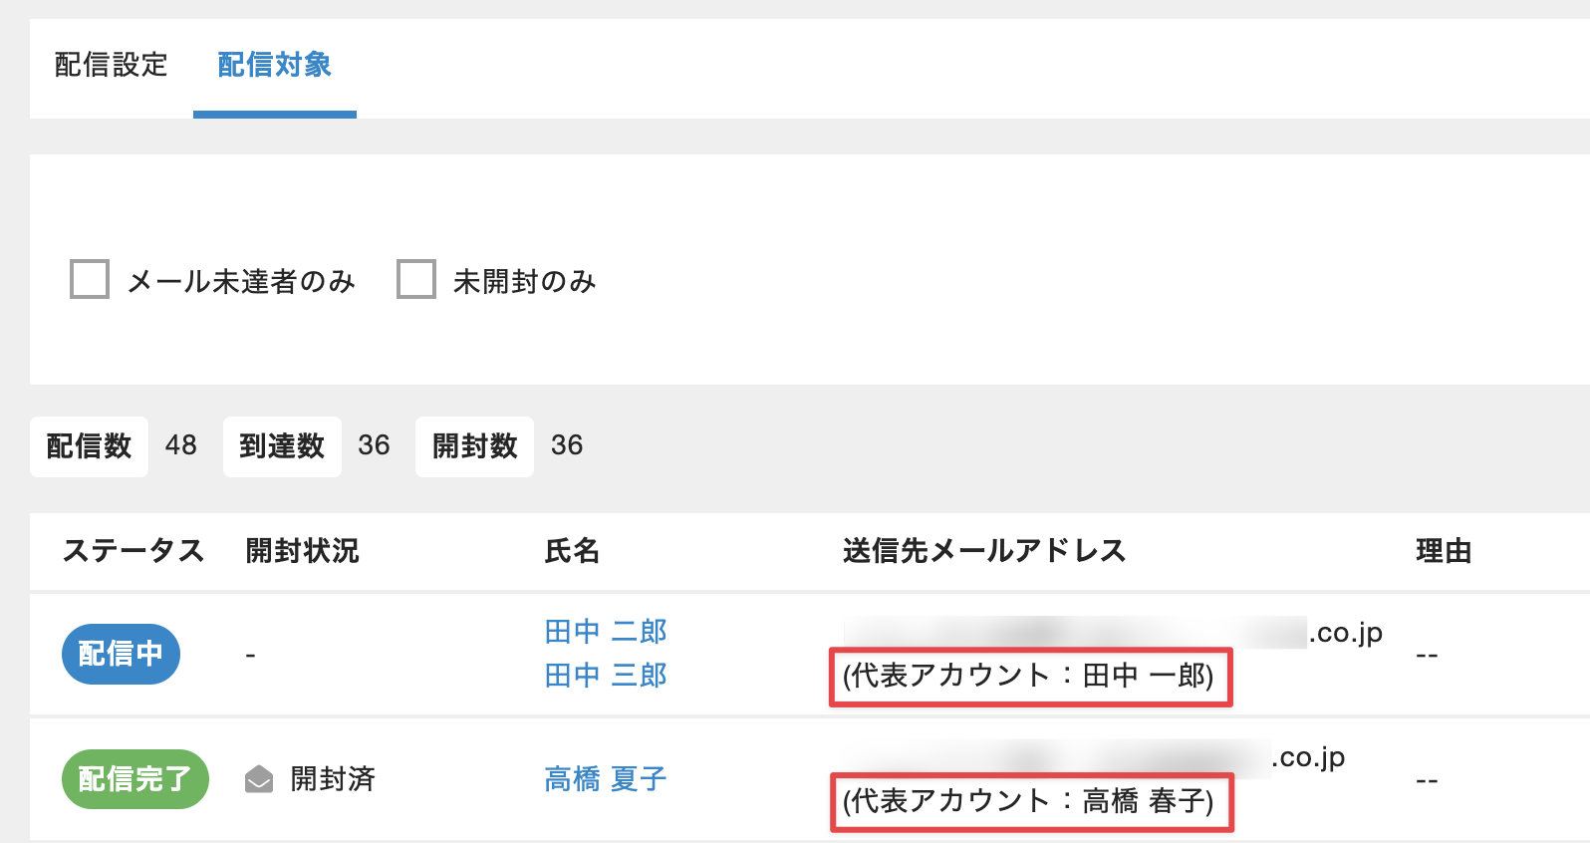Click the ステータス column header
1590x843 pixels.
133,551
